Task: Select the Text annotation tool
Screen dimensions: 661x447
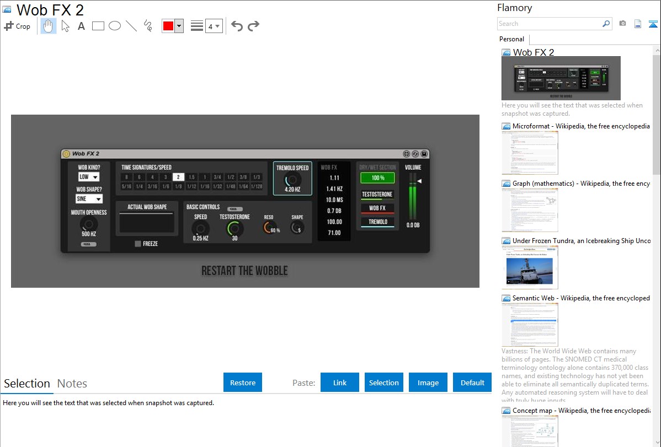Action: click(x=81, y=26)
